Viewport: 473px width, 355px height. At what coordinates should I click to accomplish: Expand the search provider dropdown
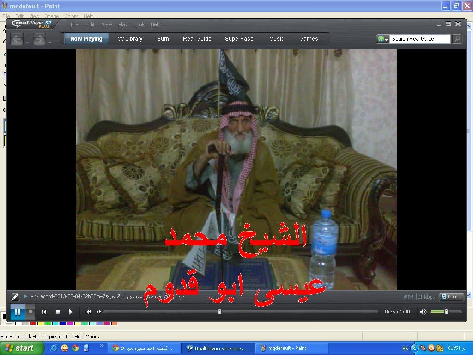click(382, 39)
